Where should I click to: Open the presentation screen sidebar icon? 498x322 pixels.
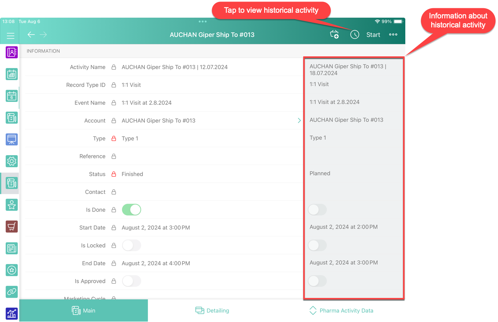pos(12,139)
